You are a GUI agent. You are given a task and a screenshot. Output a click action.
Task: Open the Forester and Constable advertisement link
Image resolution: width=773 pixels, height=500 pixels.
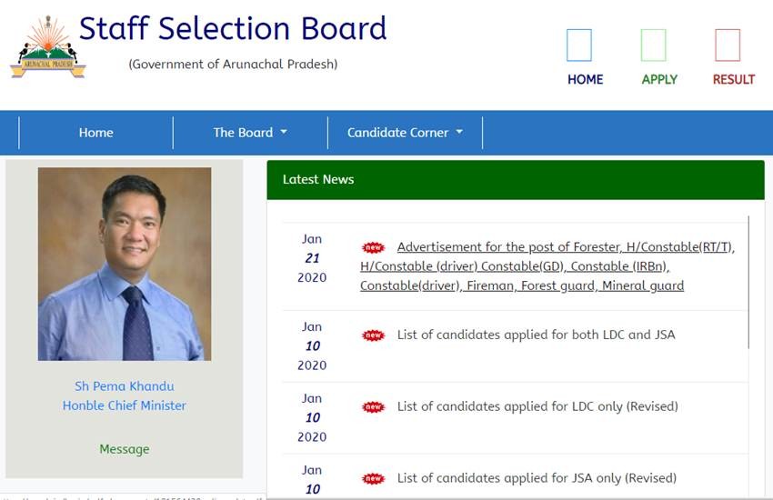[x=546, y=265]
